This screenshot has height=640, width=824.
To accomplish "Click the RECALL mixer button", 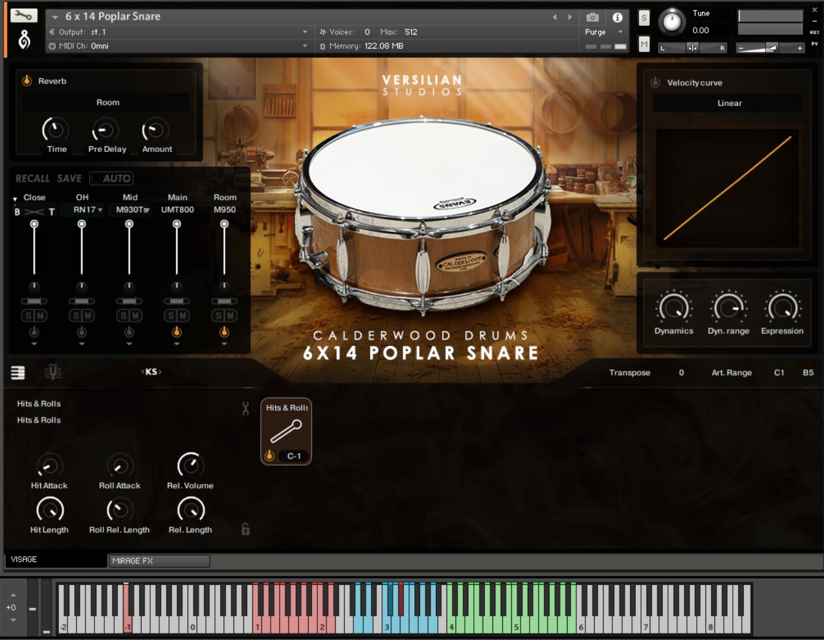I will (x=33, y=178).
